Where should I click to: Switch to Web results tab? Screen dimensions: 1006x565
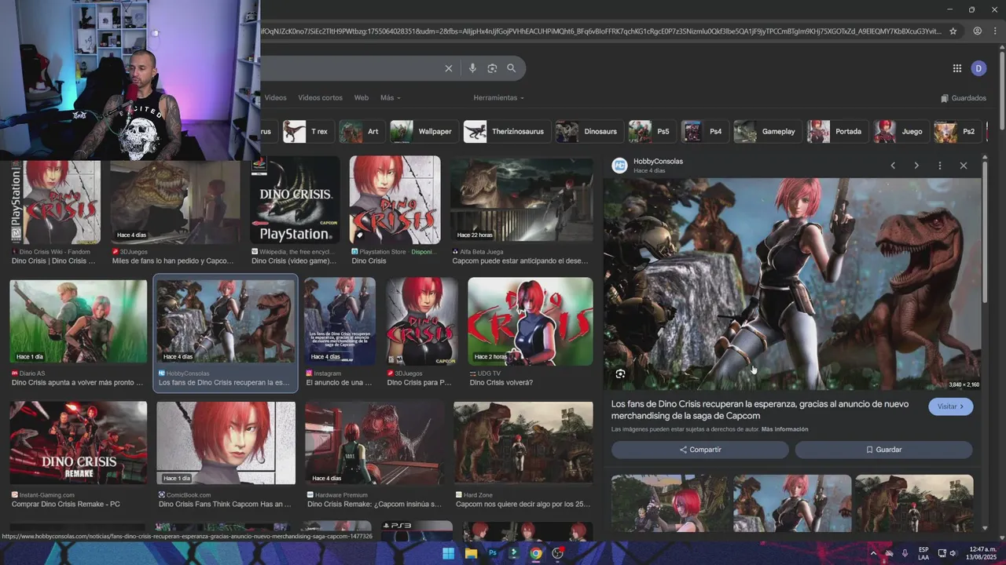(361, 98)
